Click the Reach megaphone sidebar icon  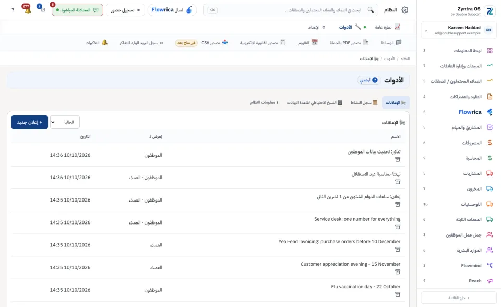pos(490,281)
